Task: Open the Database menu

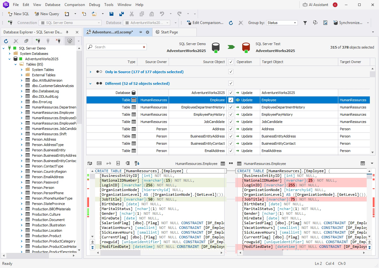Action: click(53, 5)
